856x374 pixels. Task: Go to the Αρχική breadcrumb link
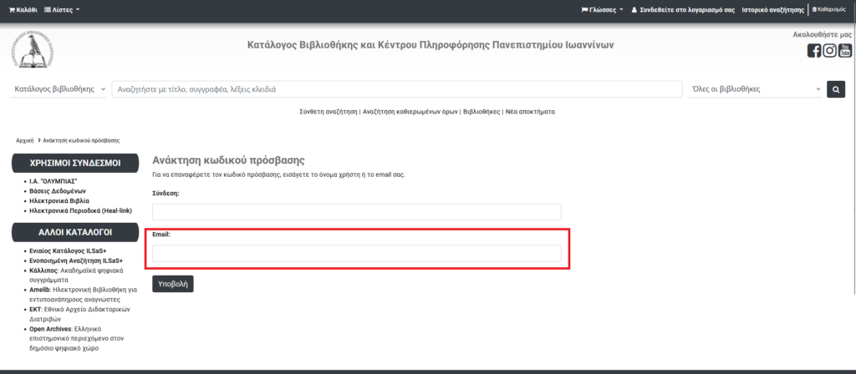[x=23, y=140]
